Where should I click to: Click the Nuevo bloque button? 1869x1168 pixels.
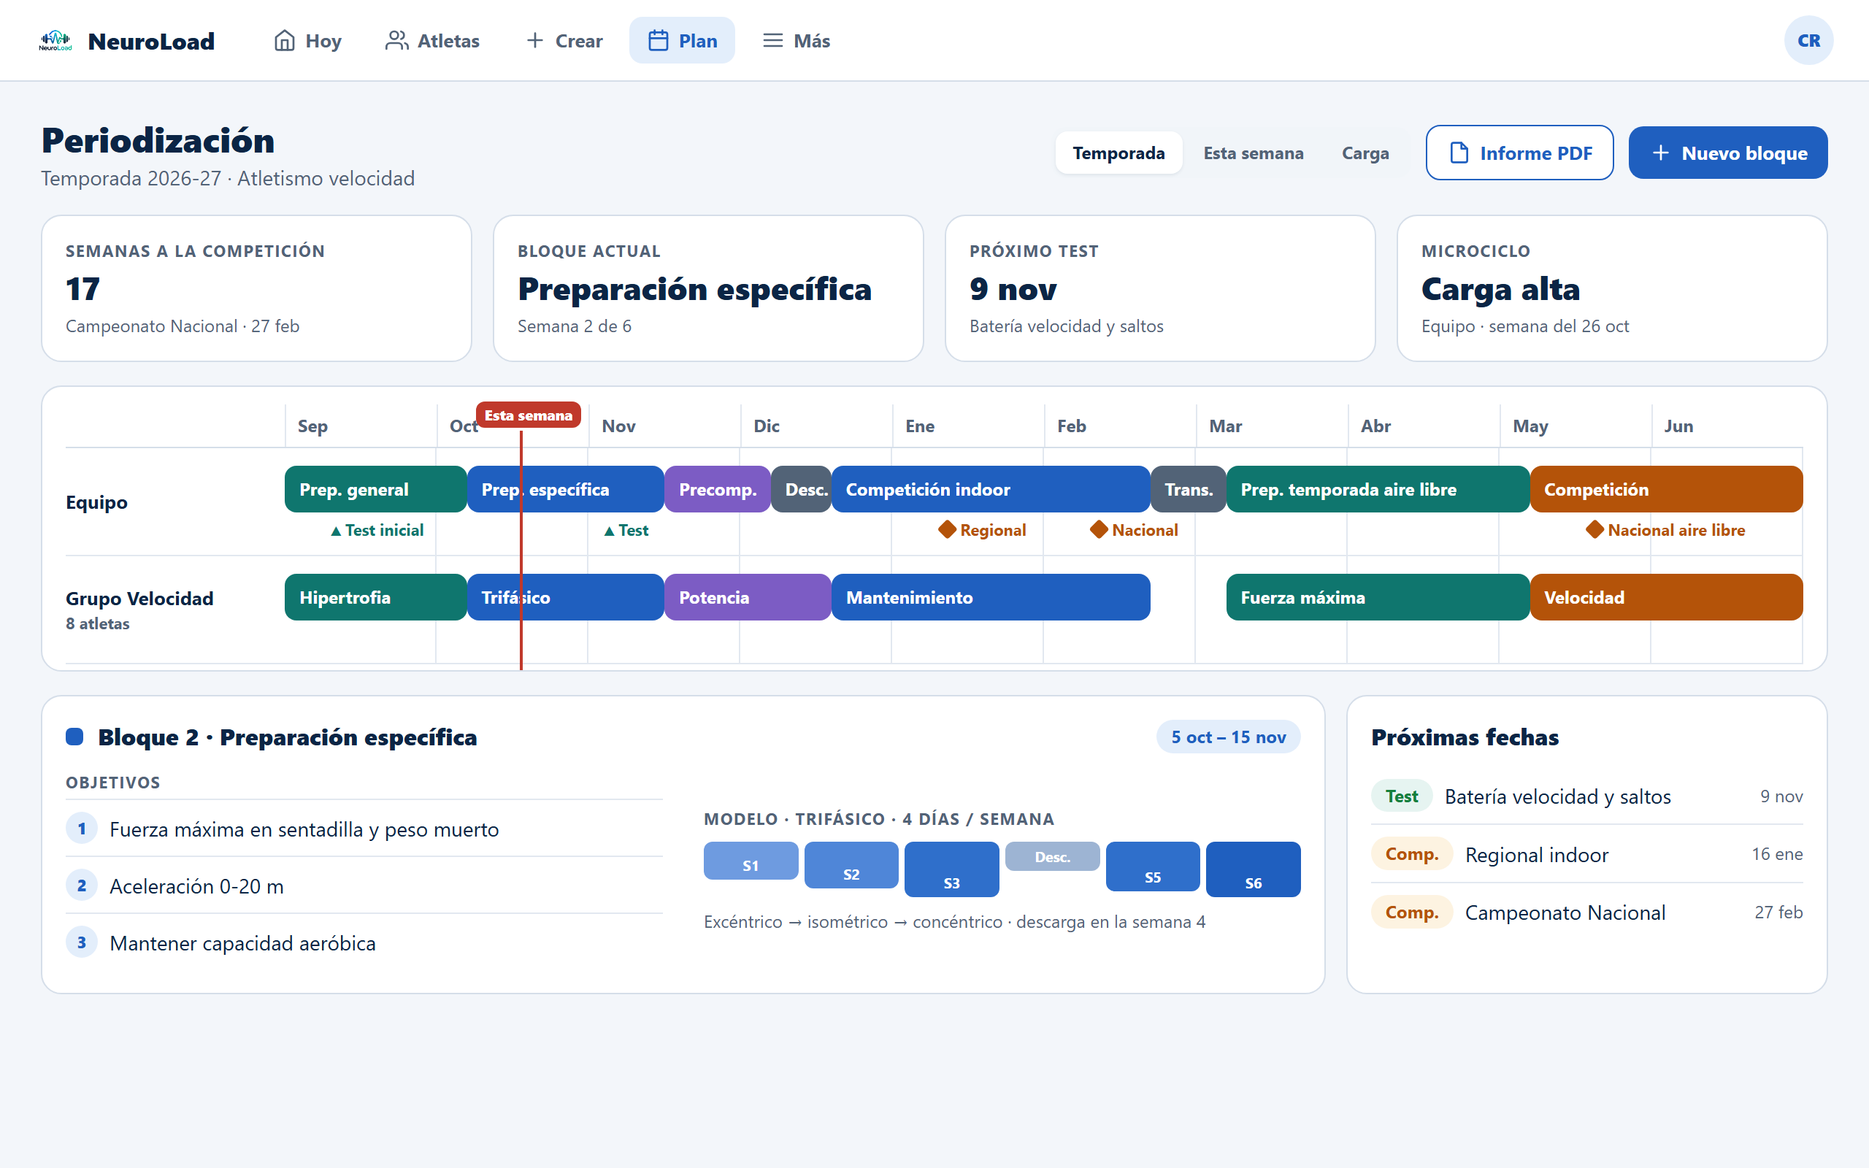[x=1727, y=153]
